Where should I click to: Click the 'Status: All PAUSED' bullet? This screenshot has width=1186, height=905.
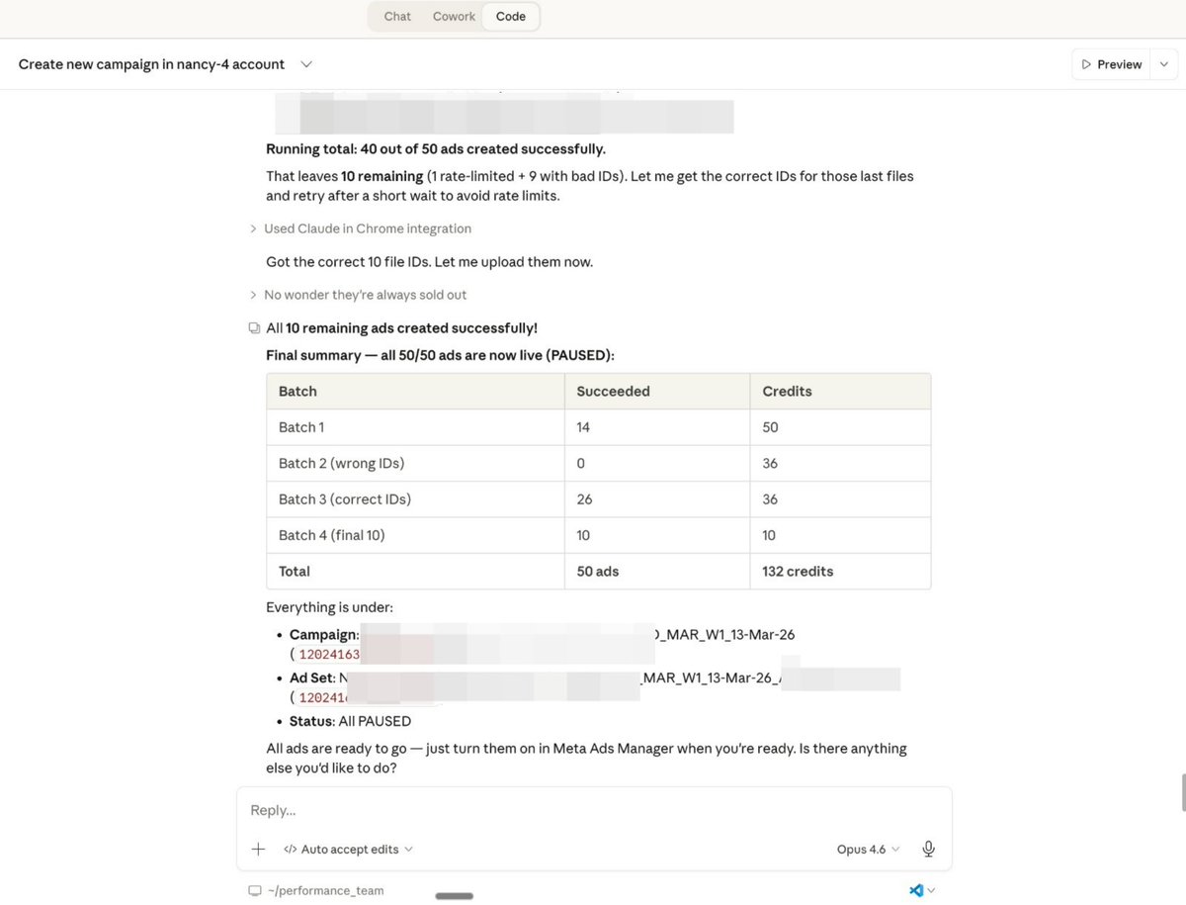coord(350,721)
